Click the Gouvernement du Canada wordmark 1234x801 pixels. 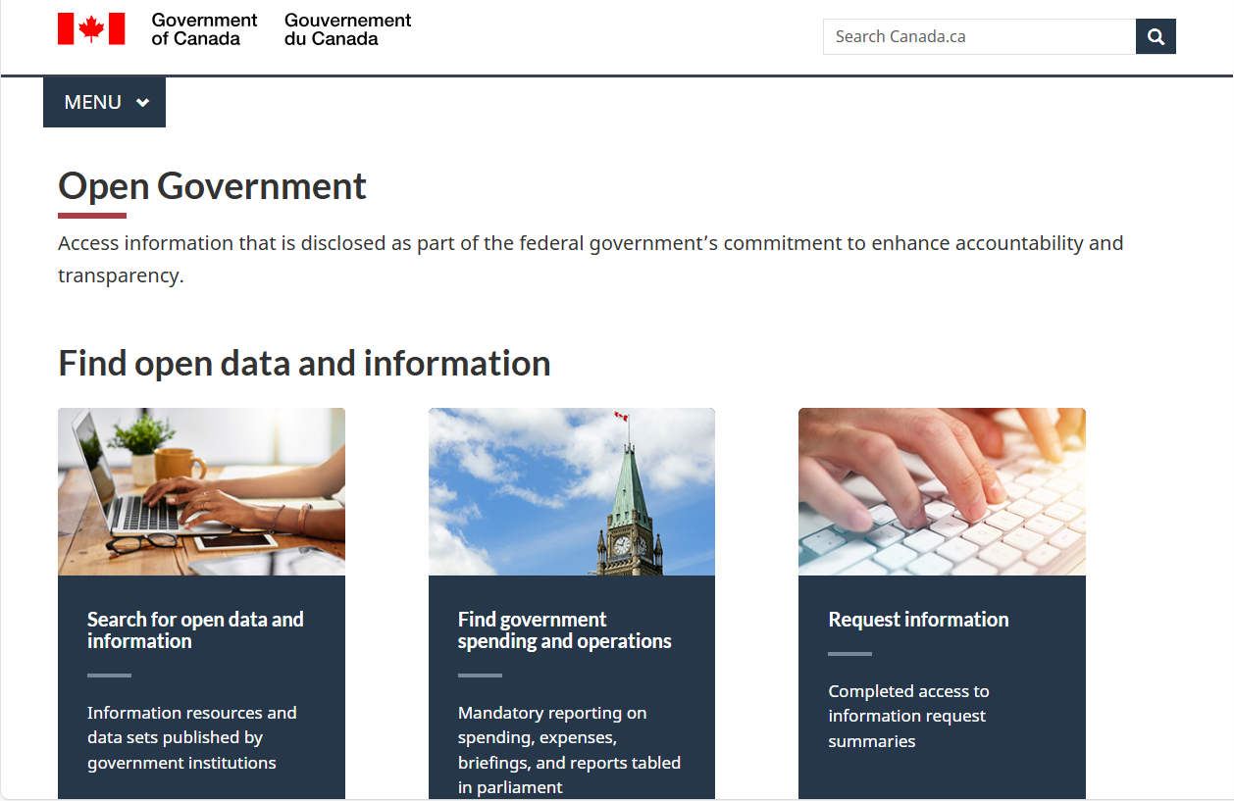(347, 29)
